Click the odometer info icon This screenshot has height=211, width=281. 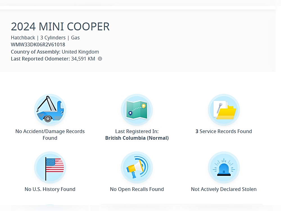point(100,59)
